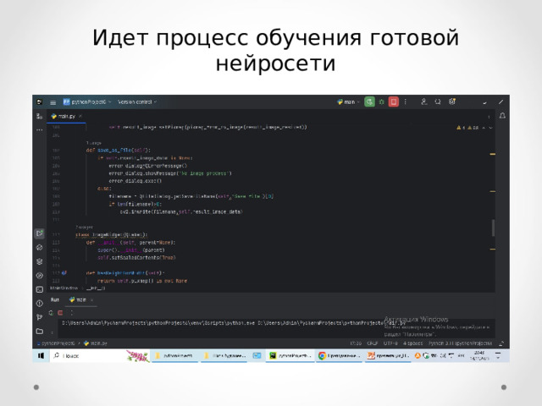542x406 pixels.
Task: Open the Version control dropdown
Action: (137, 101)
